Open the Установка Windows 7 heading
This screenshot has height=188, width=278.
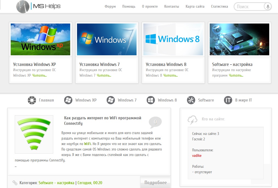(x=100, y=64)
